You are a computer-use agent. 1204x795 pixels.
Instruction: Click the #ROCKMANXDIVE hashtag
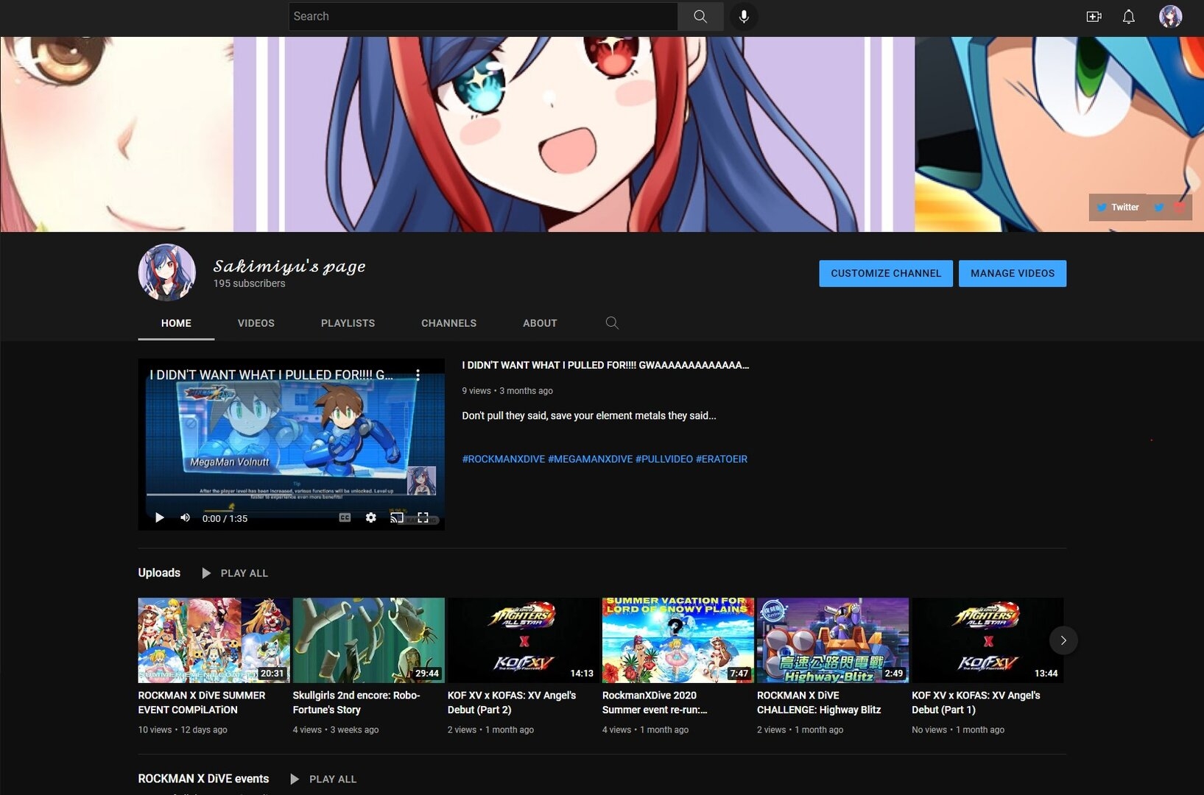pos(504,459)
